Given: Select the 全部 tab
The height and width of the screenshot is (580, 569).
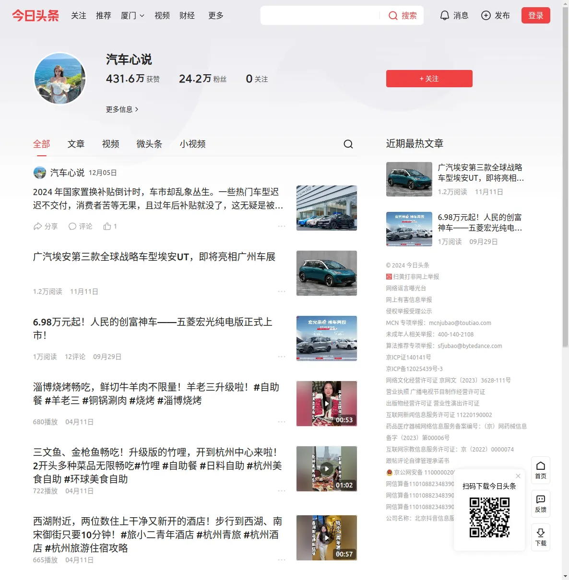Looking at the screenshot, I should click(42, 144).
